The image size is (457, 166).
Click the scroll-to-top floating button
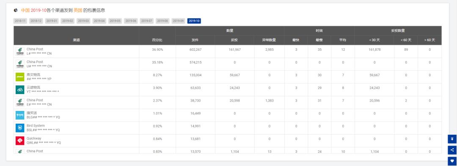click(452, 139)
